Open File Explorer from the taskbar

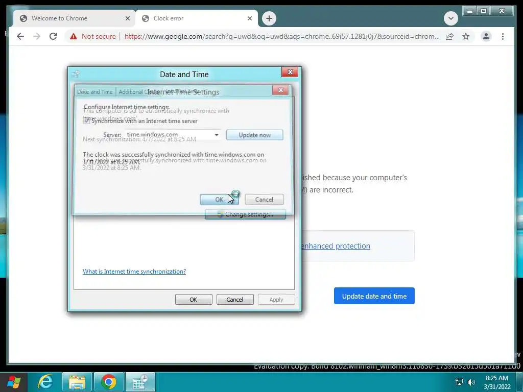pyautogui.click(x=77, y=382)
